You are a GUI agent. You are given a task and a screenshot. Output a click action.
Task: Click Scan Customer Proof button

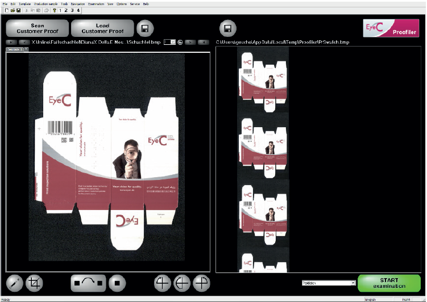point(38,28)
